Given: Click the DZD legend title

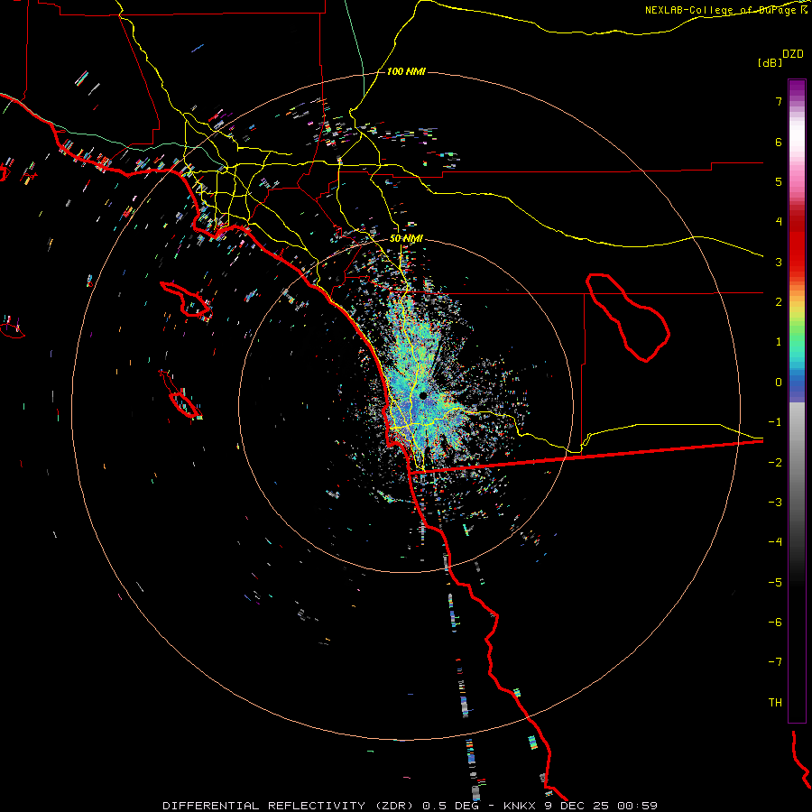Looking at the screenshot, I should (792, 54).
